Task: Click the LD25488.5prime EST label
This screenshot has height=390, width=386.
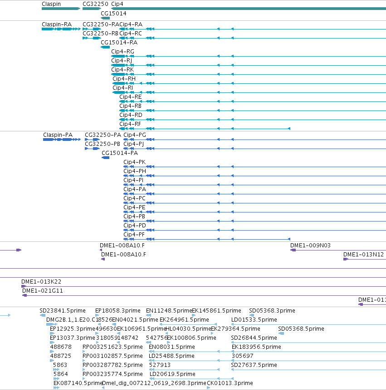Action: click(171, 356)
